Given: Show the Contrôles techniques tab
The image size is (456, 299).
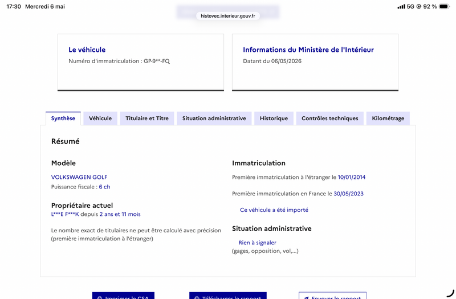Looking at the screenshot, I should 330,118.
